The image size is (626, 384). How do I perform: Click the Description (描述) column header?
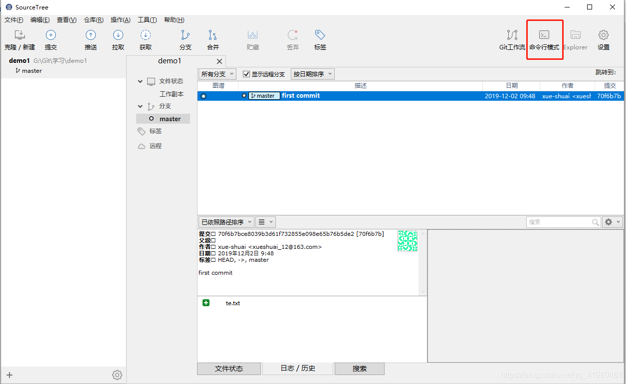pos(361,86)
